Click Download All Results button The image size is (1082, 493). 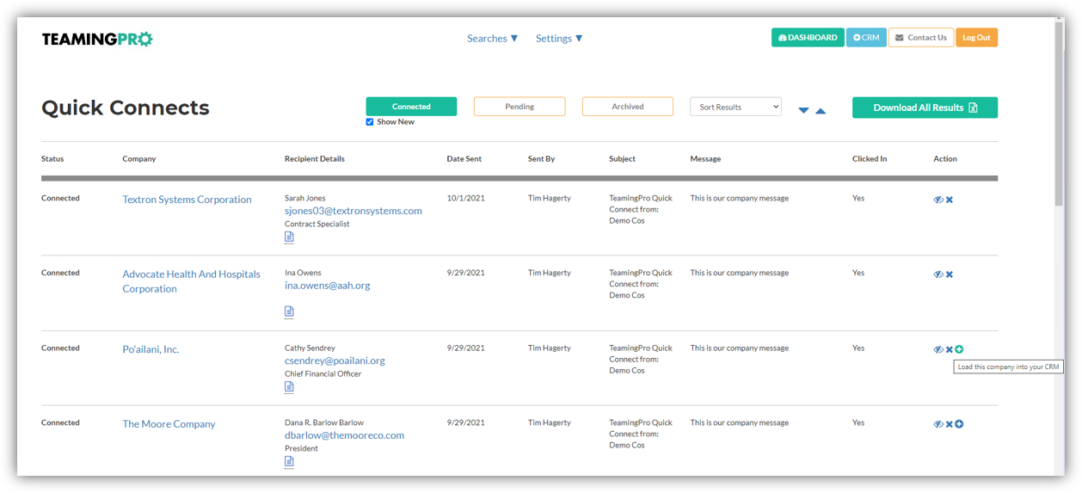(x=925, y=108)
